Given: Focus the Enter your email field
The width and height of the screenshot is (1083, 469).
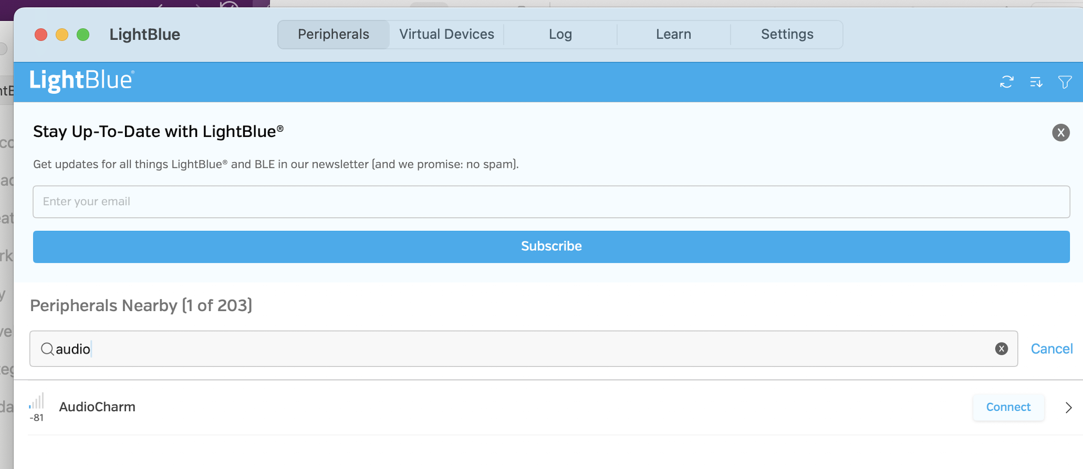Looking at the screenshot, I should (551, 202).
